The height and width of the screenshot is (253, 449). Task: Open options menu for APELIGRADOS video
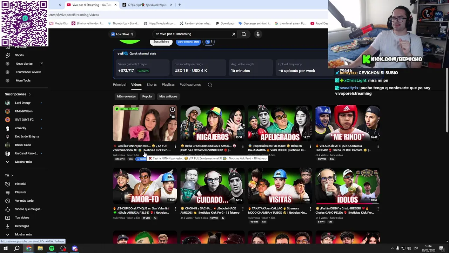[x=310, y=146]
